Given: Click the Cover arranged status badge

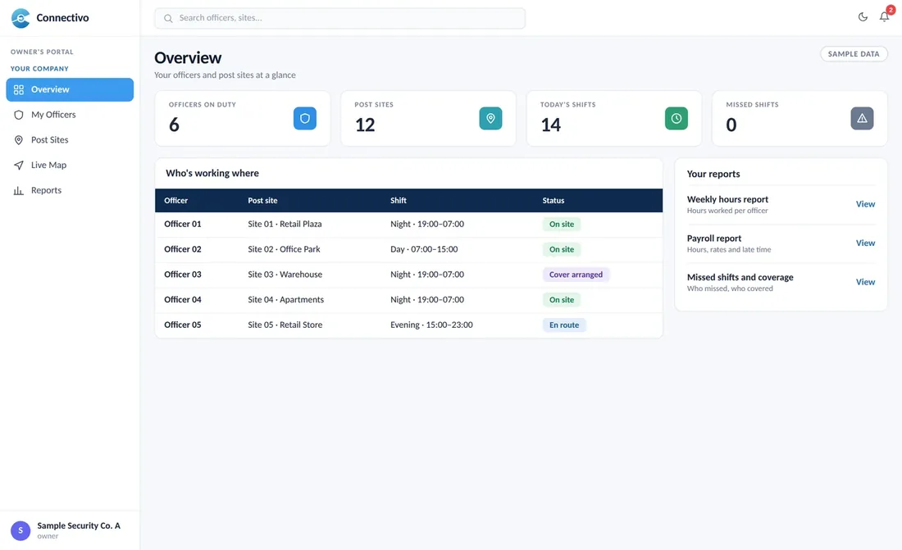Looking at the screenshot, I should [576, 275].
